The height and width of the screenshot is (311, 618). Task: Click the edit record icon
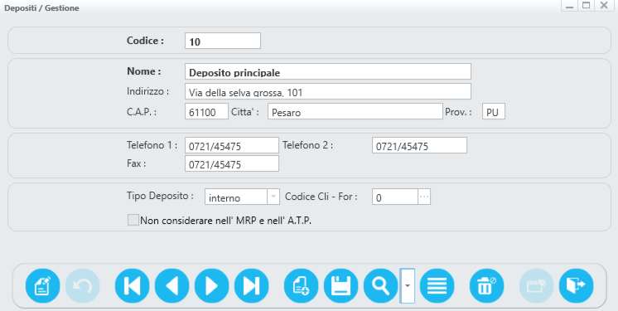pyautogui.click(x=42, y=286)
